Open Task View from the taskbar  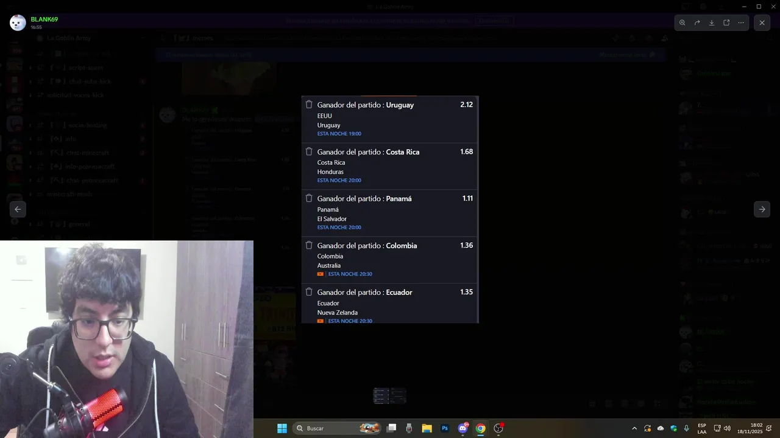coord(392,428)
